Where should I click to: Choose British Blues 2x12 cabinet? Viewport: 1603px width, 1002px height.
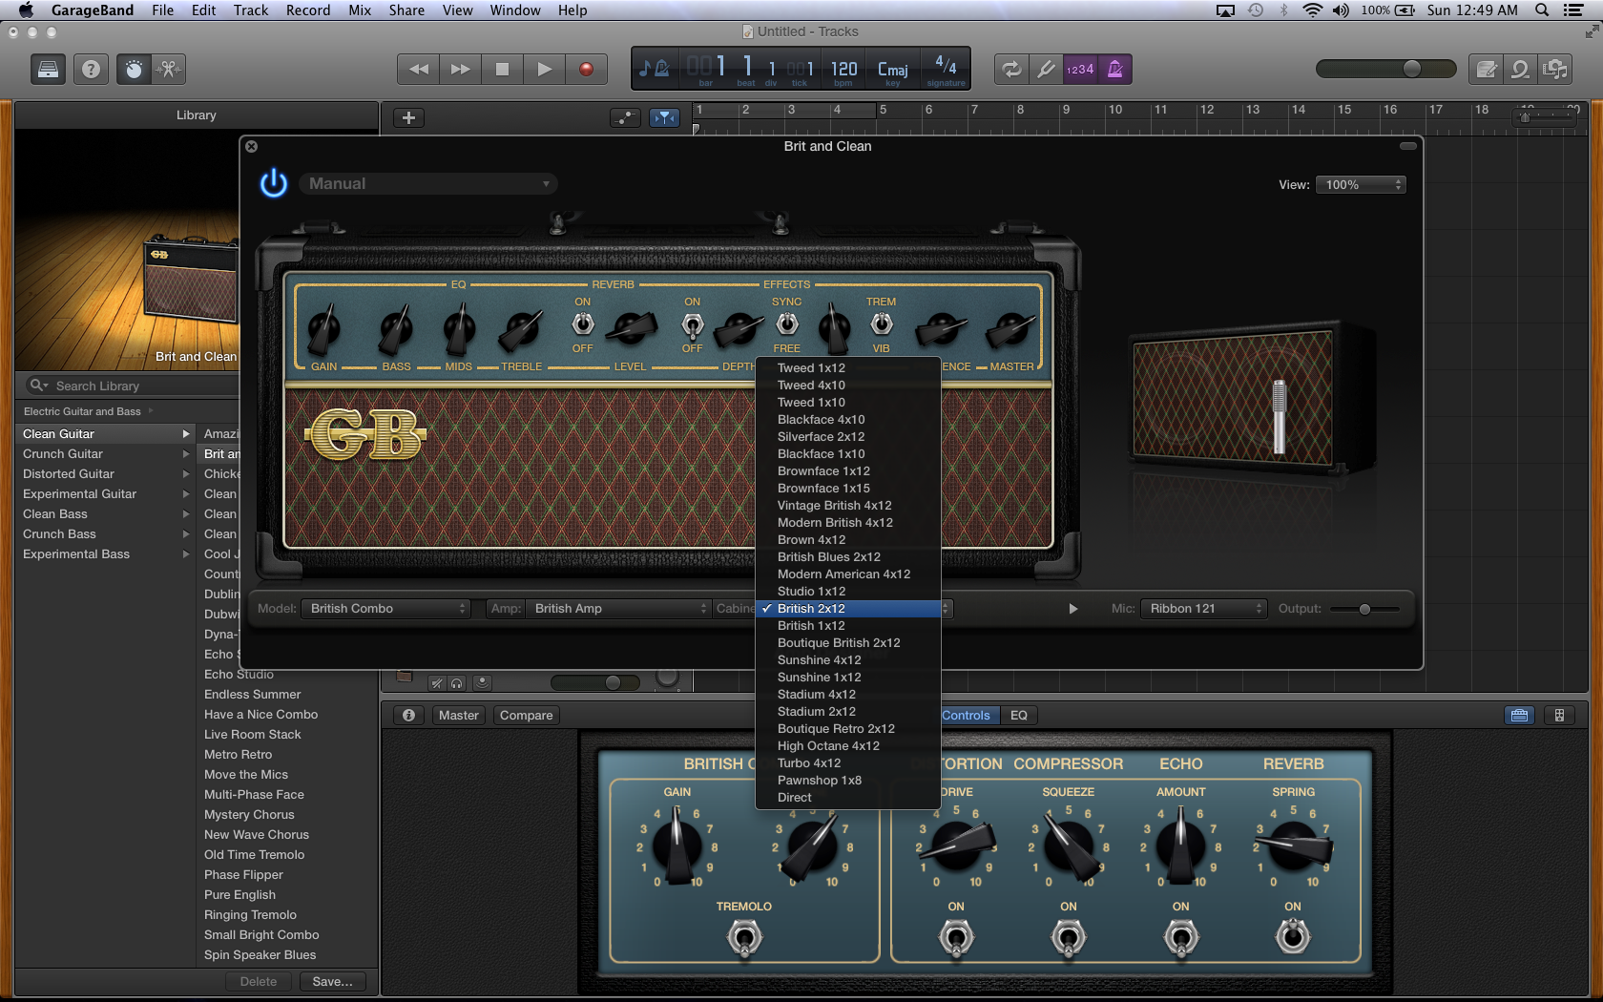coord(848,556)
